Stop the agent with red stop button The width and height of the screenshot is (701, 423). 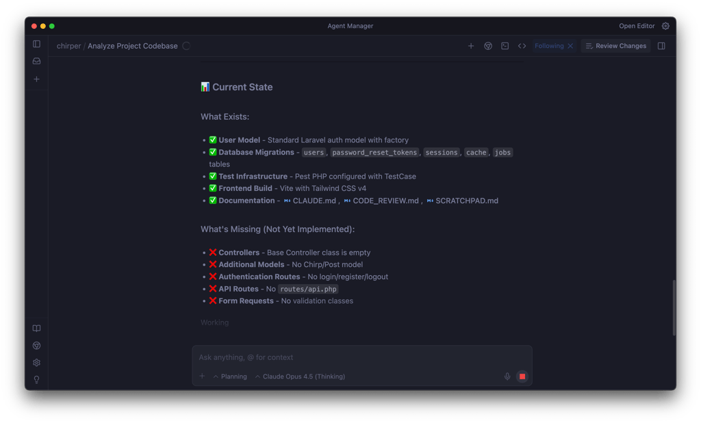coord(522,376)
